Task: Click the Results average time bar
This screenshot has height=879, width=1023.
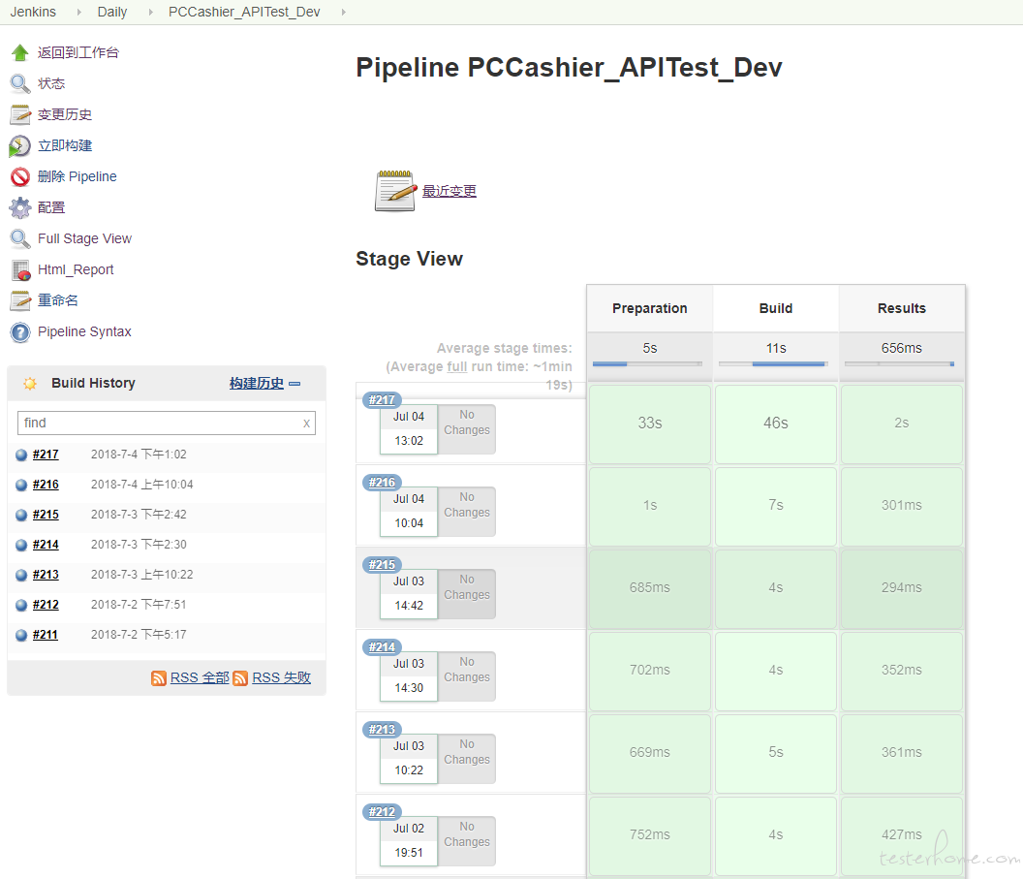Action: point(900,364)
